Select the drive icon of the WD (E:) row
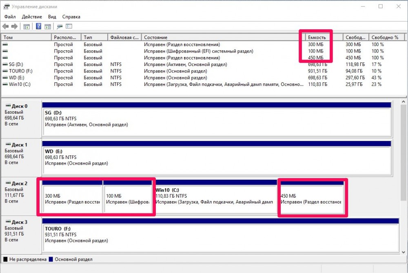408x273 pixels. (5, 78)
